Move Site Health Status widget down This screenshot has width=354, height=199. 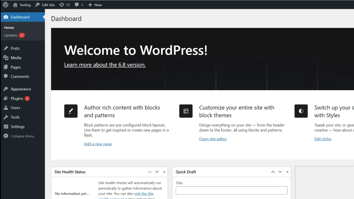tap(157, 172)
